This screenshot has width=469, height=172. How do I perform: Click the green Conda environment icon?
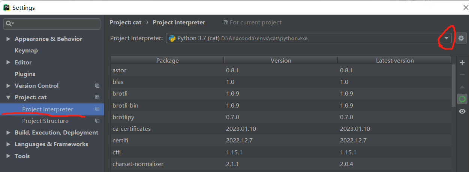(x=462, y=99)
